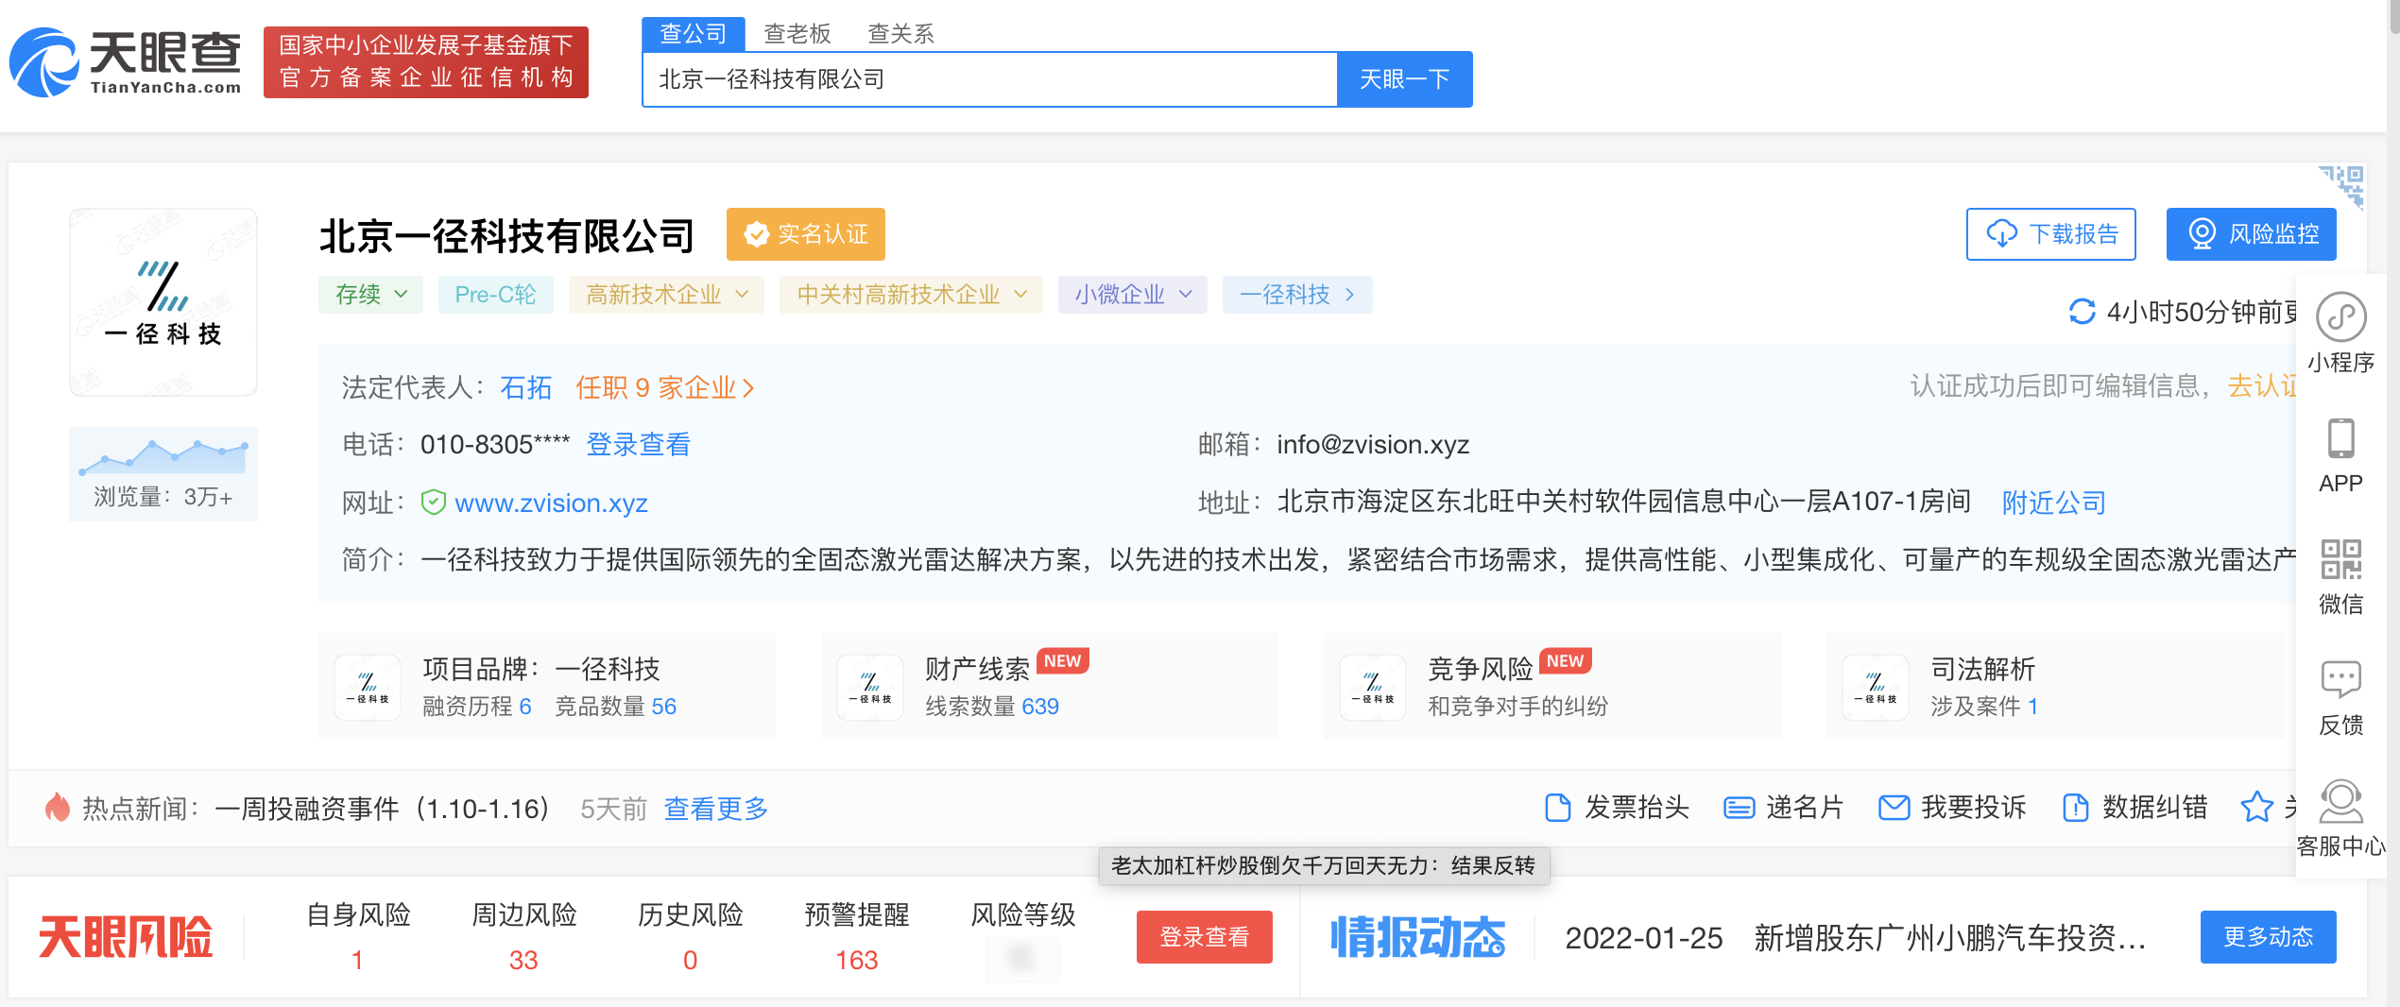Screen dimensions: 2400x1007
Task: Open the customer service center icon
Action: pyautogui.click(x=2340, y=801)
